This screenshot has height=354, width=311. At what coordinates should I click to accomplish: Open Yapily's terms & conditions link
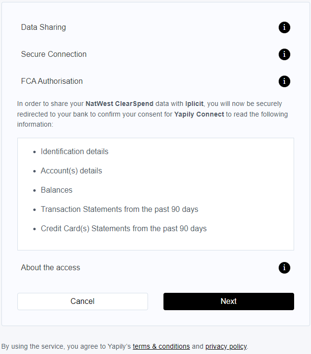click(161, 346)
